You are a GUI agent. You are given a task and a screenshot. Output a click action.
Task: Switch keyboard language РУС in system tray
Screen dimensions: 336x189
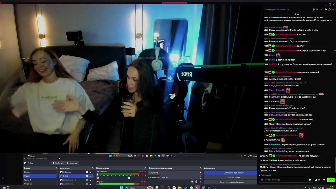click(314, 188)
